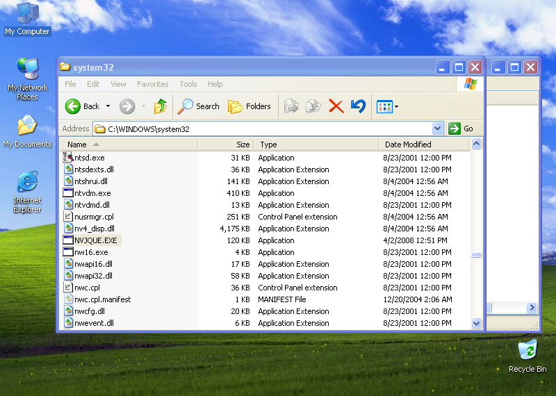The width and height of the screenshot is (556, 396).
Task: Click the Views toolbar icon
Action: click(384, 106)
